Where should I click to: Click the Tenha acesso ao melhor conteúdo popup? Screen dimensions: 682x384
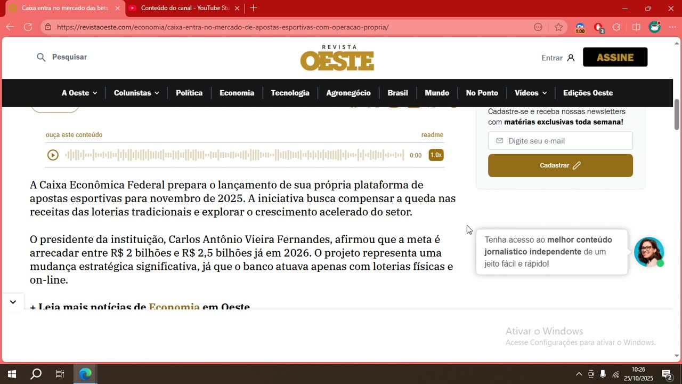[x=551, y=252]
